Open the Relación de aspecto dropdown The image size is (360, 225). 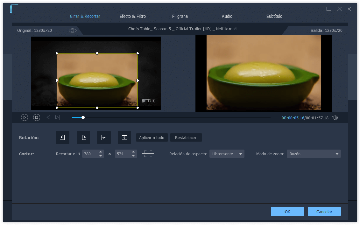(227, 154)
